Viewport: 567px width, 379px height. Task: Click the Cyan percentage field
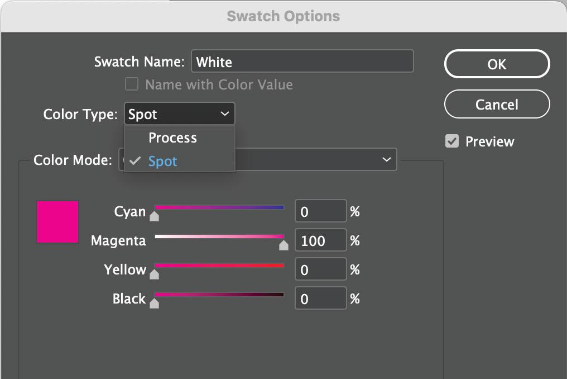320,212
